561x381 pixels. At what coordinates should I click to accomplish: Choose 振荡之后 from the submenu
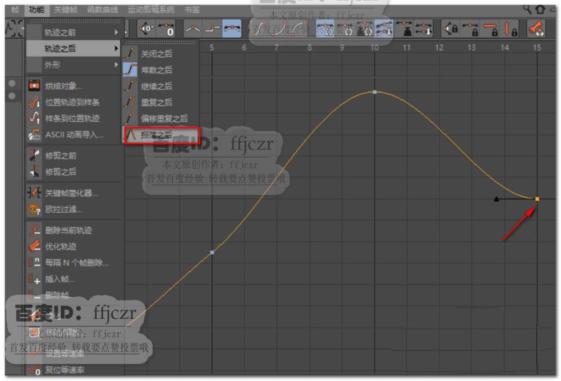pos(162,135)
